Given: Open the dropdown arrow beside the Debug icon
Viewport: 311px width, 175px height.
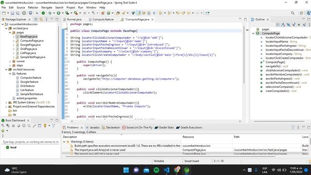Looking at the screenshot, I should pos(54,13).
